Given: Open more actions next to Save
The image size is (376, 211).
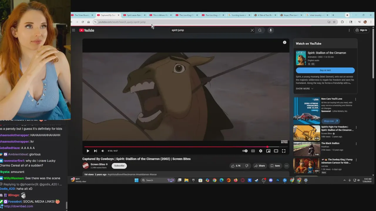Looking at the screenshot, I should tap(286, 166).
